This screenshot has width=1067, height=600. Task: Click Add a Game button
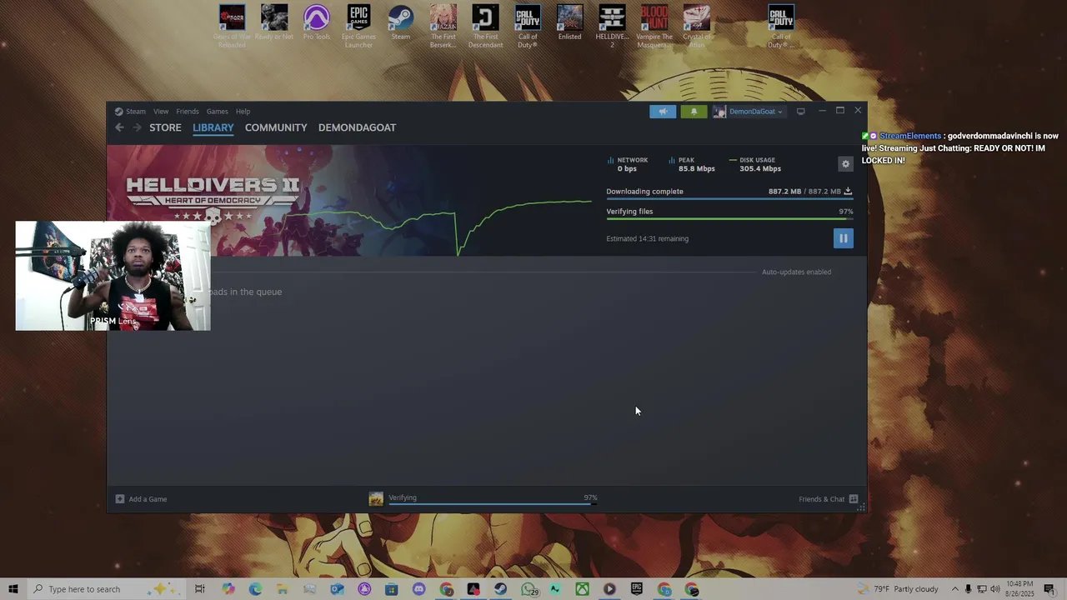tap(142, 499)
